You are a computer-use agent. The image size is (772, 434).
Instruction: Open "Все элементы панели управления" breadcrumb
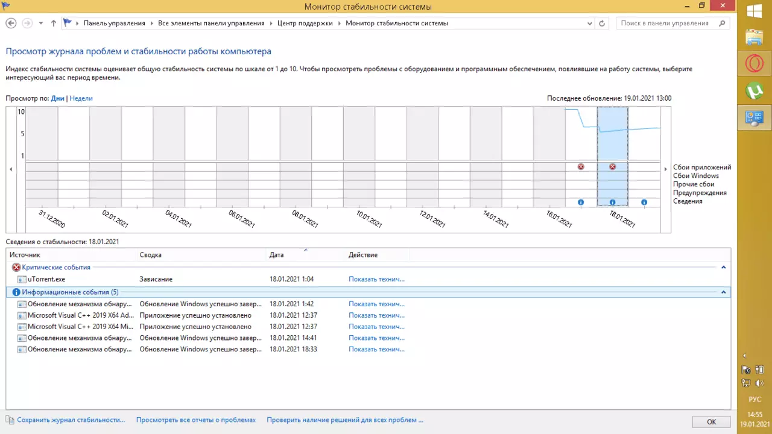coord(211,24)
